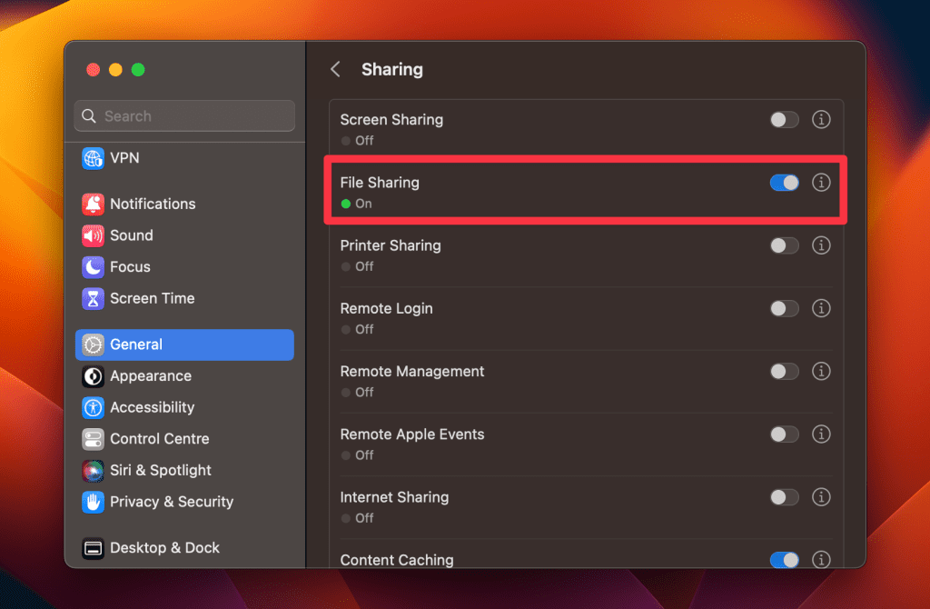The image size is (930, 609).
Task: Click the green zoom window button
Action: click(x=138, y=70)
